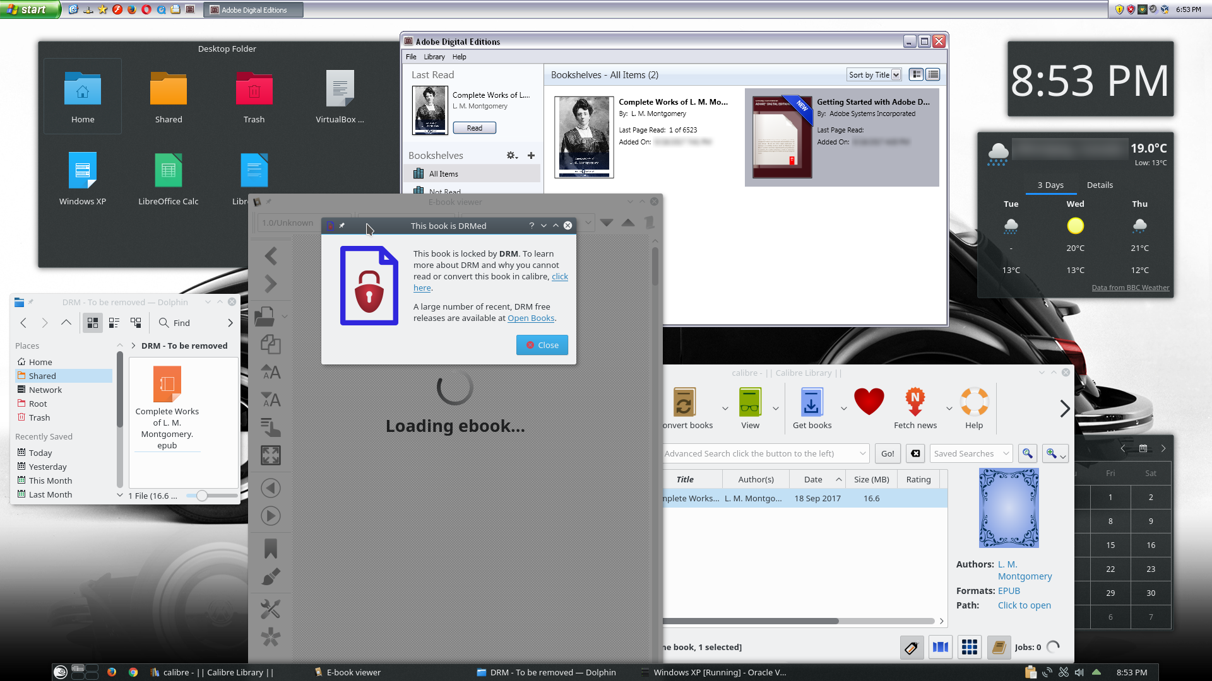This screenshot has width=1212, height=681.
Task: Switch weather widget to 3 Days tab
Action: 1050,185
